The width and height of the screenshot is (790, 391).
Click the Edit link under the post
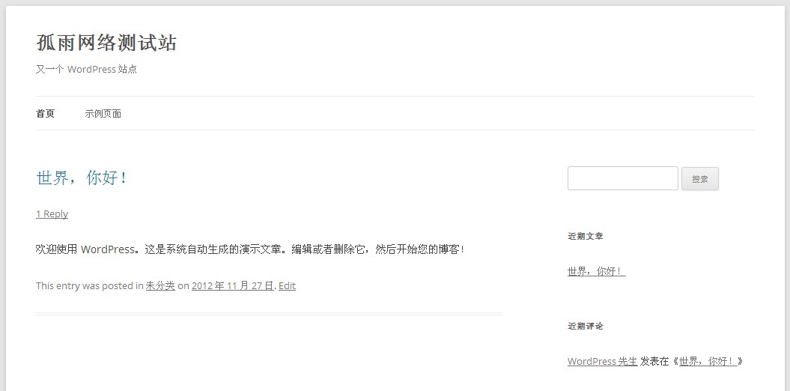(x=288, y=285)
